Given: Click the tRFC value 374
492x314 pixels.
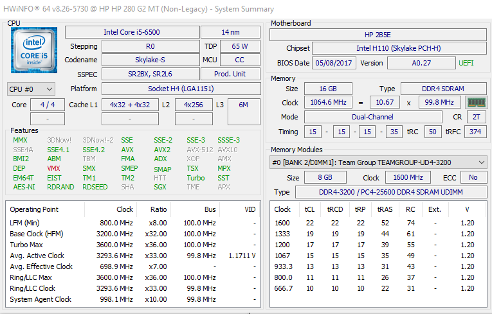Looking at the screenshot, I should click(475, 132).
